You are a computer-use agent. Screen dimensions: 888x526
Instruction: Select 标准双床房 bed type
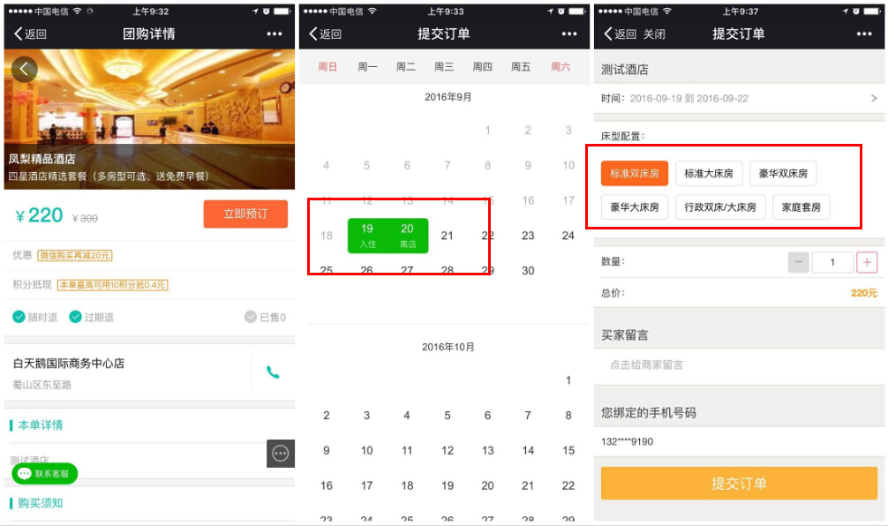635,173
